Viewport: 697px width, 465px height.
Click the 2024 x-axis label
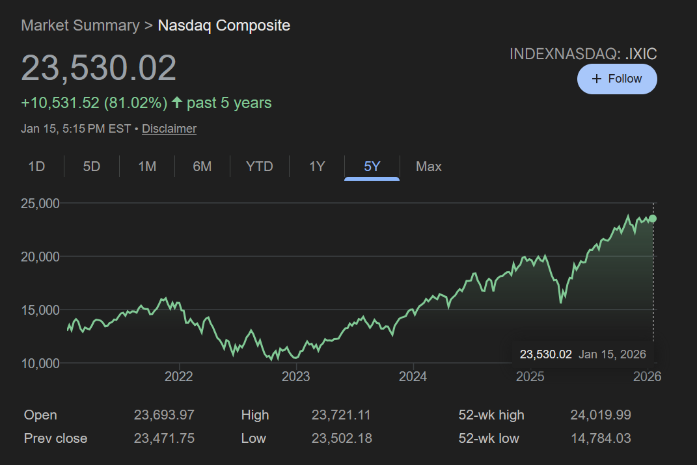pyautogui.click(x=413, y=377)
